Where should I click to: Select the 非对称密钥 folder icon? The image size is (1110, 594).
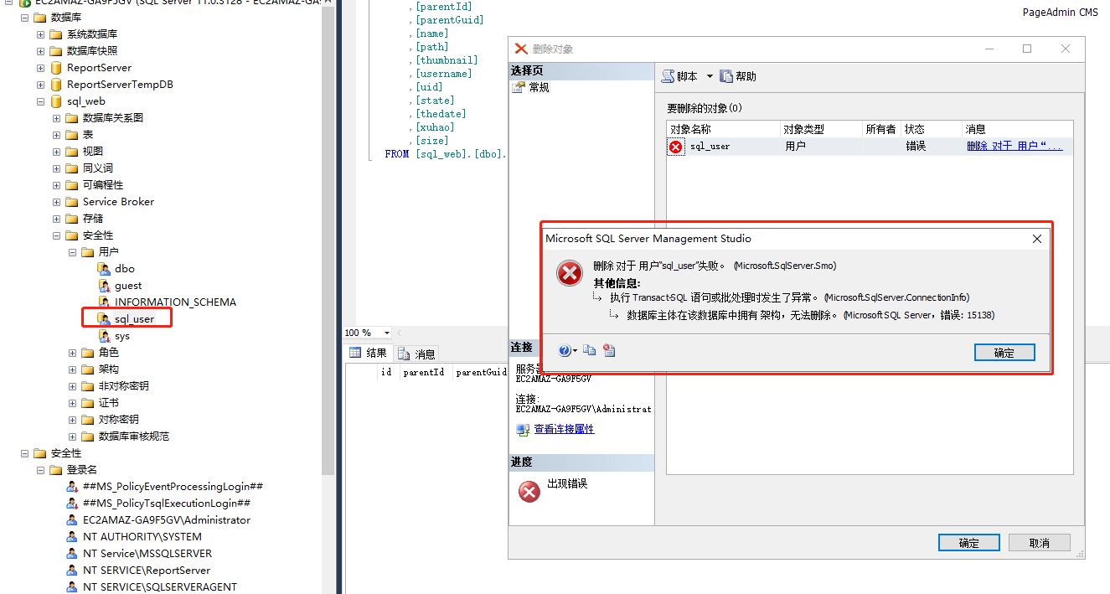[88, 386]
